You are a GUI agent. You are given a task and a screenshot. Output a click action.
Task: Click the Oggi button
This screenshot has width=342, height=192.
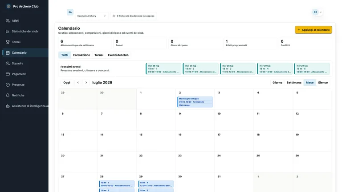click(67, 83)
